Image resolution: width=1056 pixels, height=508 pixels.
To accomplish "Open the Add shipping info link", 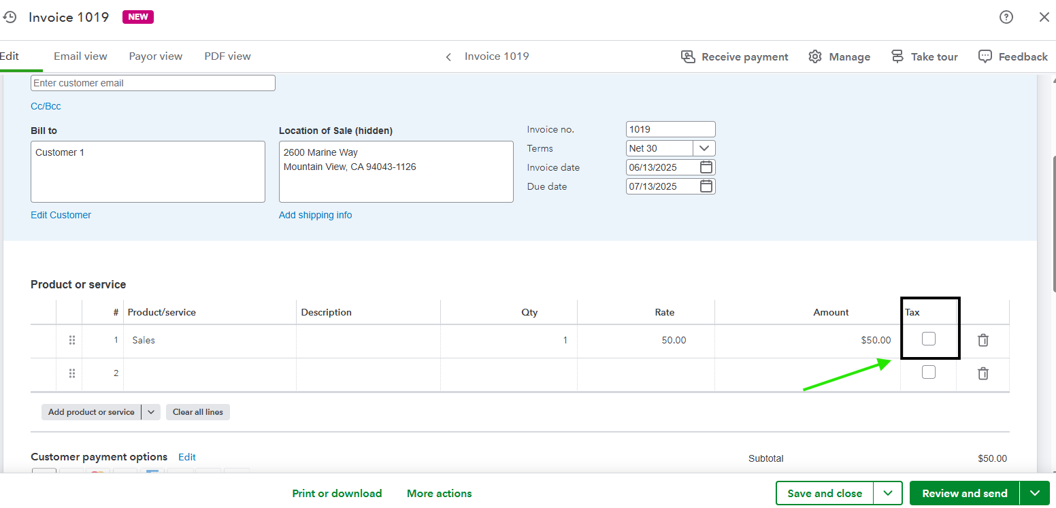I will 316,215.
